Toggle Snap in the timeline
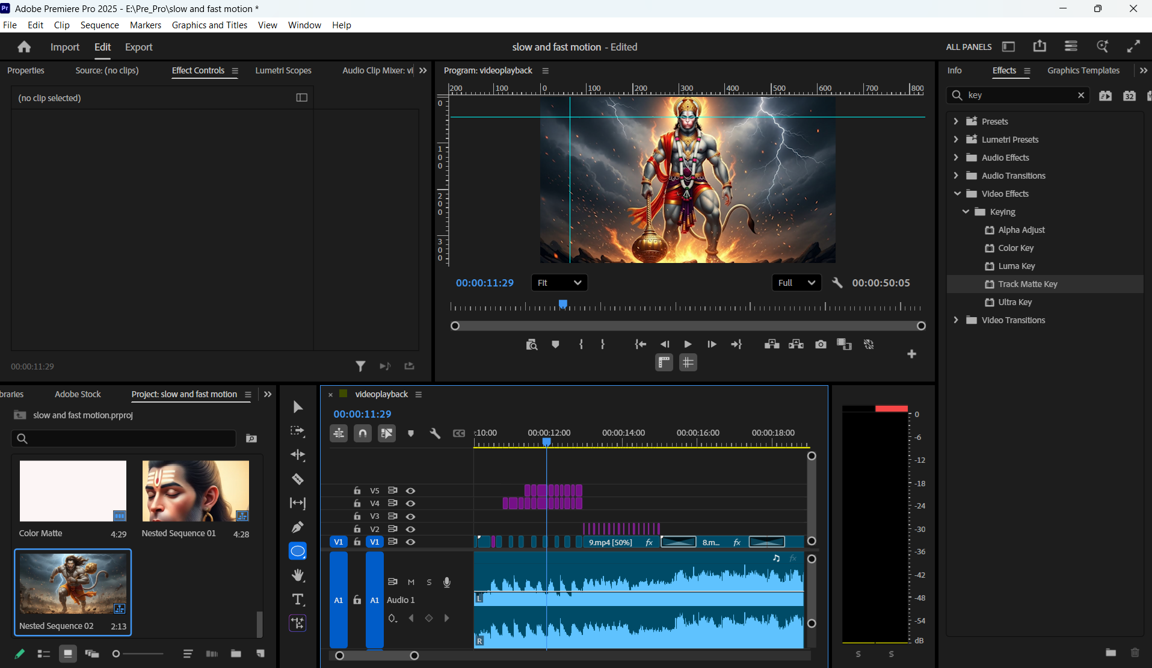Viewport: 1152px width, 668px height. [362, 433]
